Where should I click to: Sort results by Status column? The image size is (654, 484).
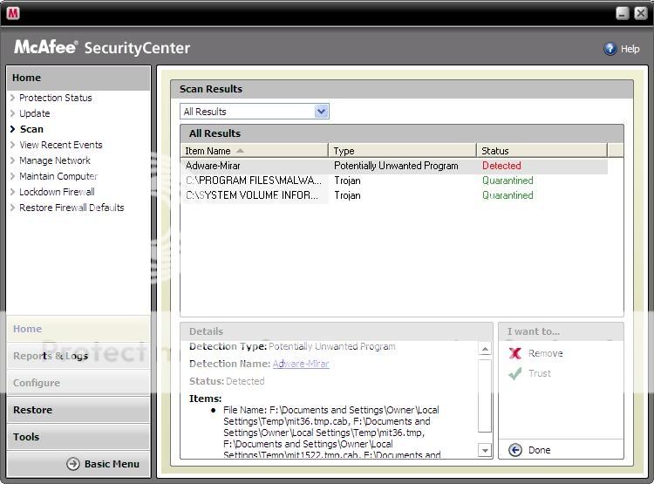click(542, 151)
